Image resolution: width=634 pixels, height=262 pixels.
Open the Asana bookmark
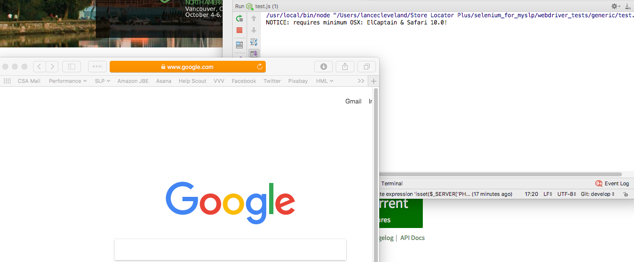(164, 81)
